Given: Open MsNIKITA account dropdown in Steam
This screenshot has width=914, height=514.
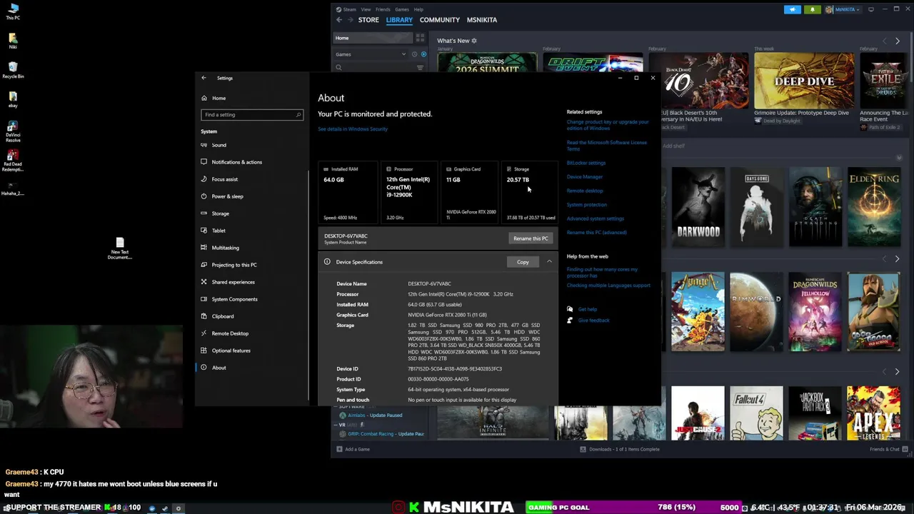Looking at the screenshot, I should (845, 9).
